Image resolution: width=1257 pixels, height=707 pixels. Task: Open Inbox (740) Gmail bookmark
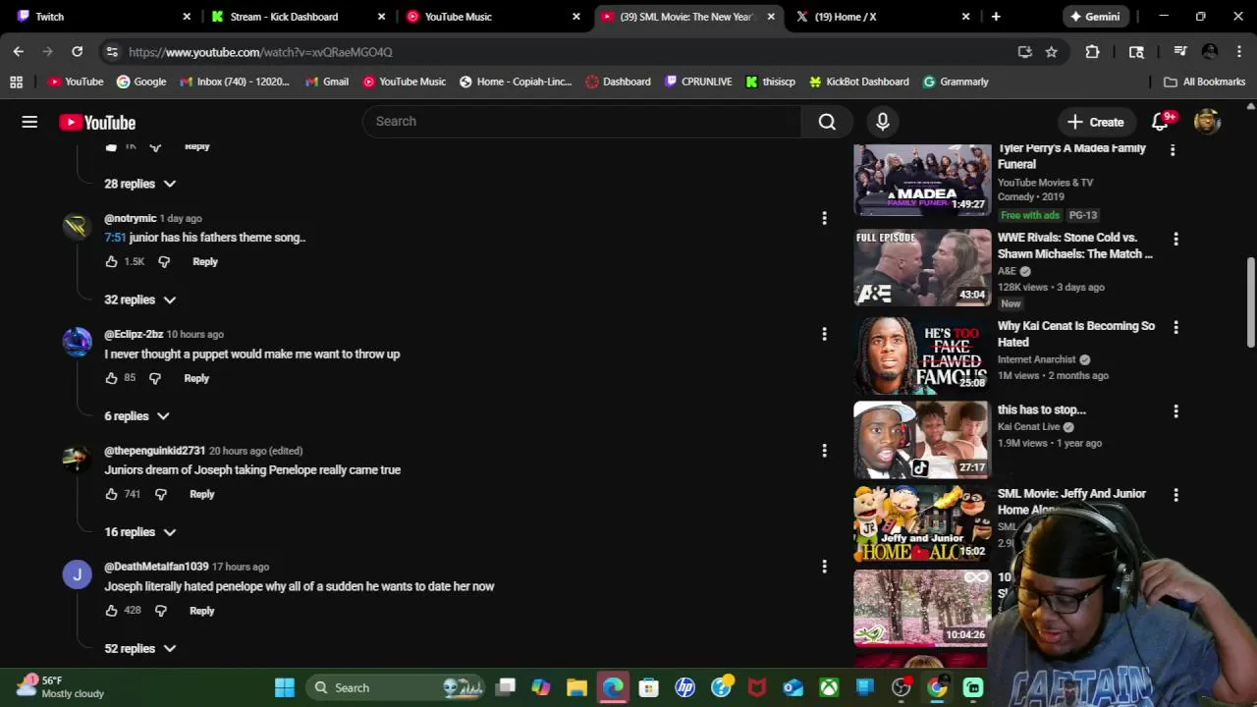pos(235,82)
